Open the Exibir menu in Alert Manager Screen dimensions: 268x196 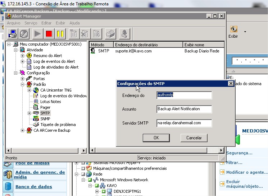click(60, 23)
